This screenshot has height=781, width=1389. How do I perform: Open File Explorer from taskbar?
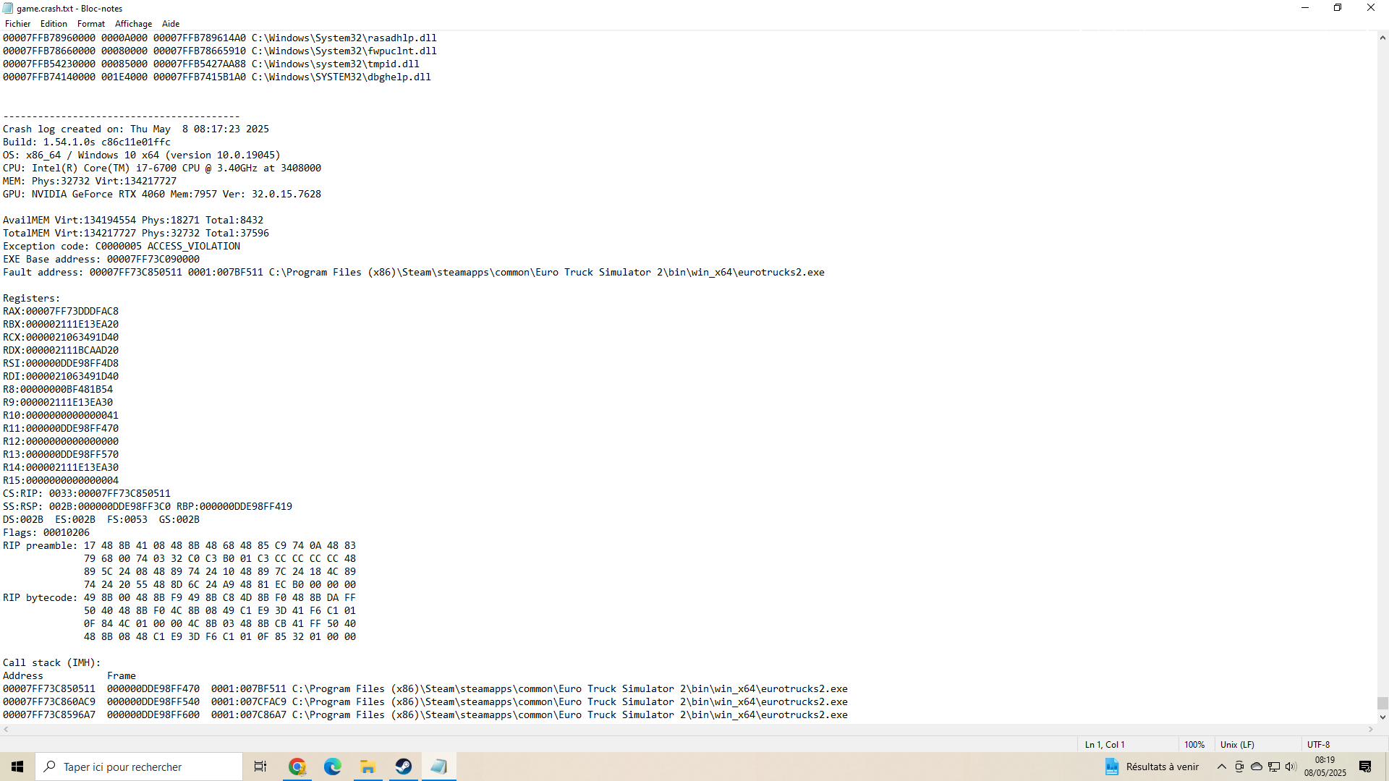click(368, 767)
